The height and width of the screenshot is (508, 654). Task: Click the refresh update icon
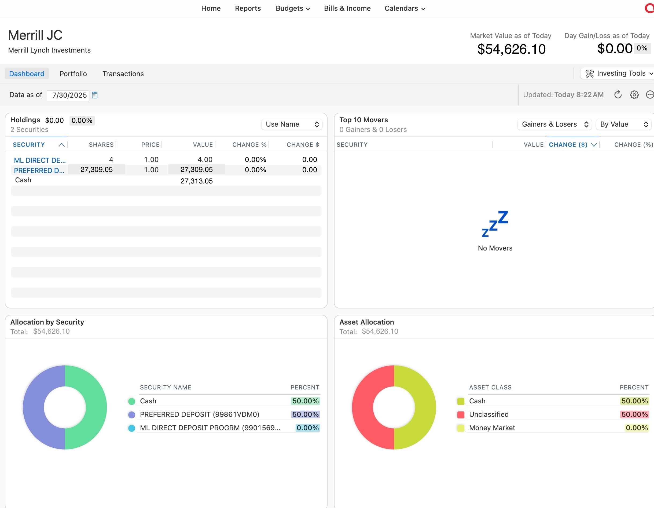point(618,95)
